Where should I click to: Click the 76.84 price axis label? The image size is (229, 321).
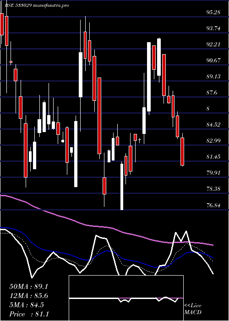click(x=213, y=205)
